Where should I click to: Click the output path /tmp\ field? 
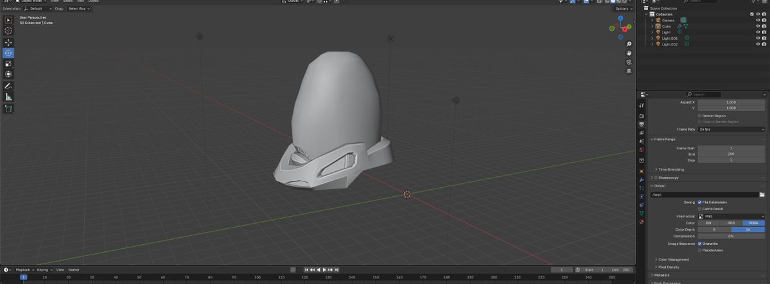coord(704,195)
